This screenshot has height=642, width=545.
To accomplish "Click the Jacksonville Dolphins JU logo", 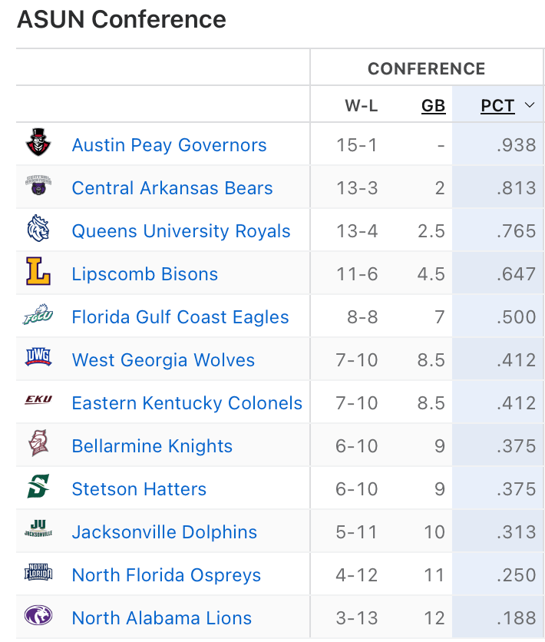I will [x=38, y=530].
